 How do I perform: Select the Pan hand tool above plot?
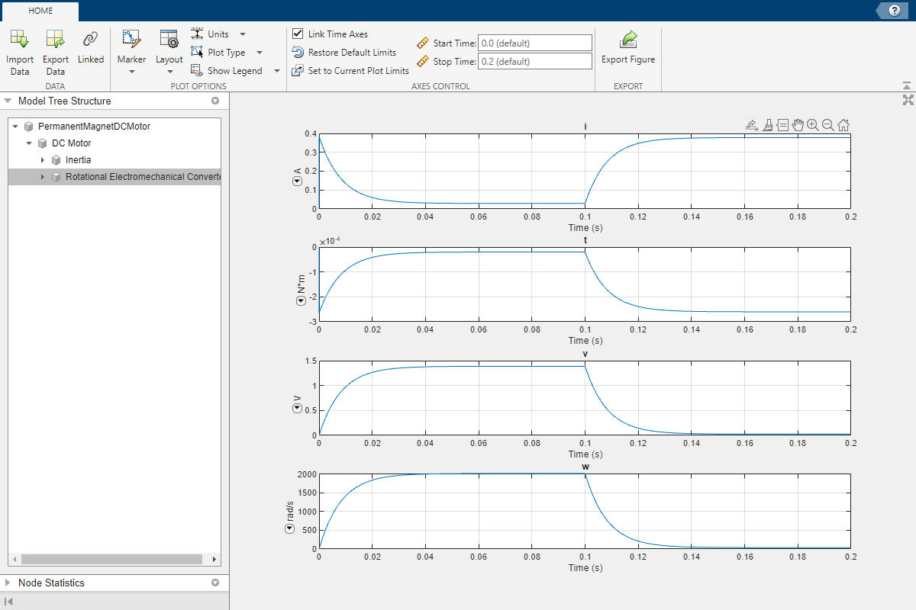click(798, 125)
